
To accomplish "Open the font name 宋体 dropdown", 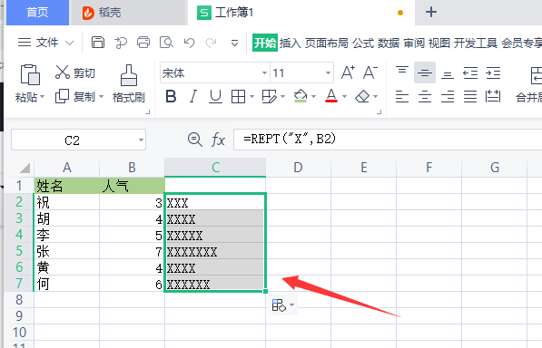I will tap(264, 72).
